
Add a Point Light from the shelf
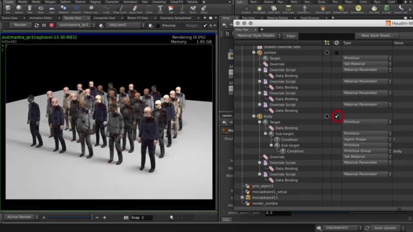[259, 9]
